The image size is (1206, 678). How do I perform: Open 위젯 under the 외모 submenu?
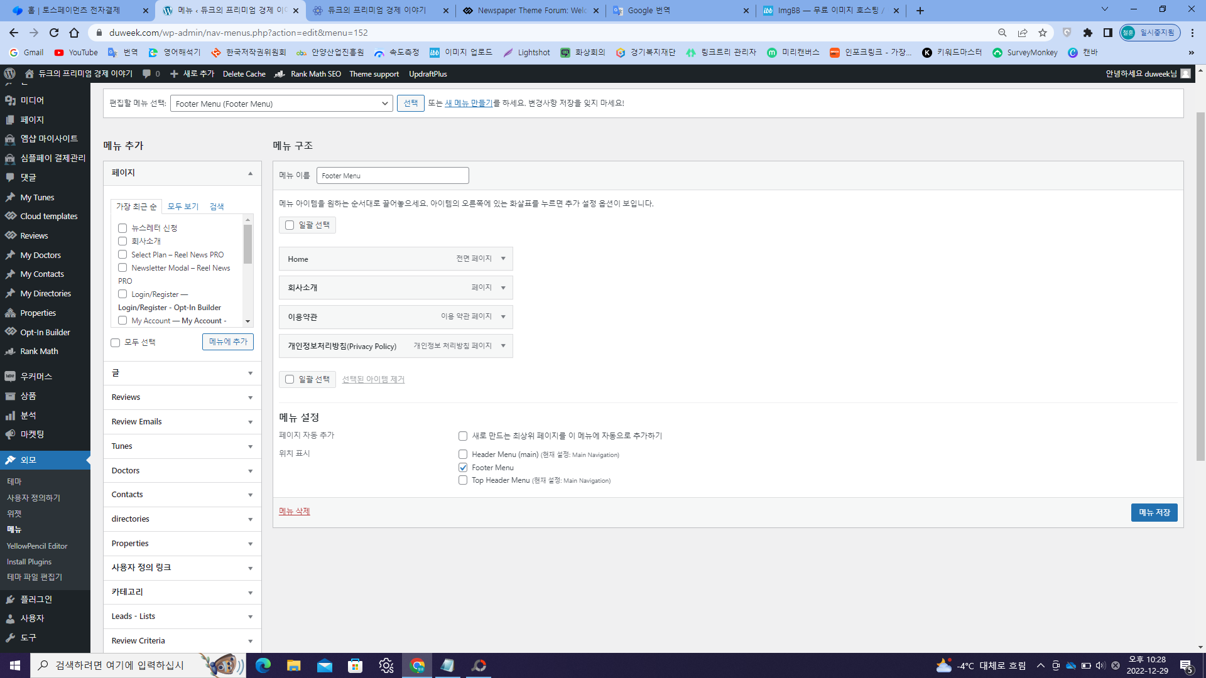coord(14,514)
